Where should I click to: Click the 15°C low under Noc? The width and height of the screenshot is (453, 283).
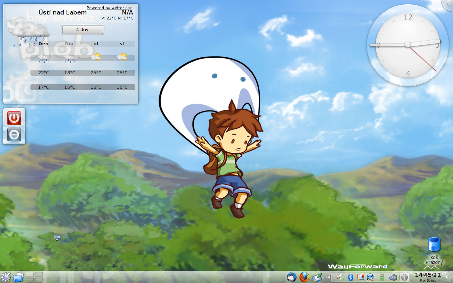(70, 87)
